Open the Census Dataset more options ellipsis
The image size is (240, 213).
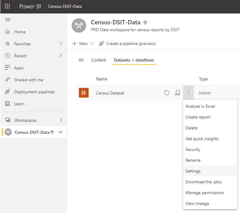point(189,93)
